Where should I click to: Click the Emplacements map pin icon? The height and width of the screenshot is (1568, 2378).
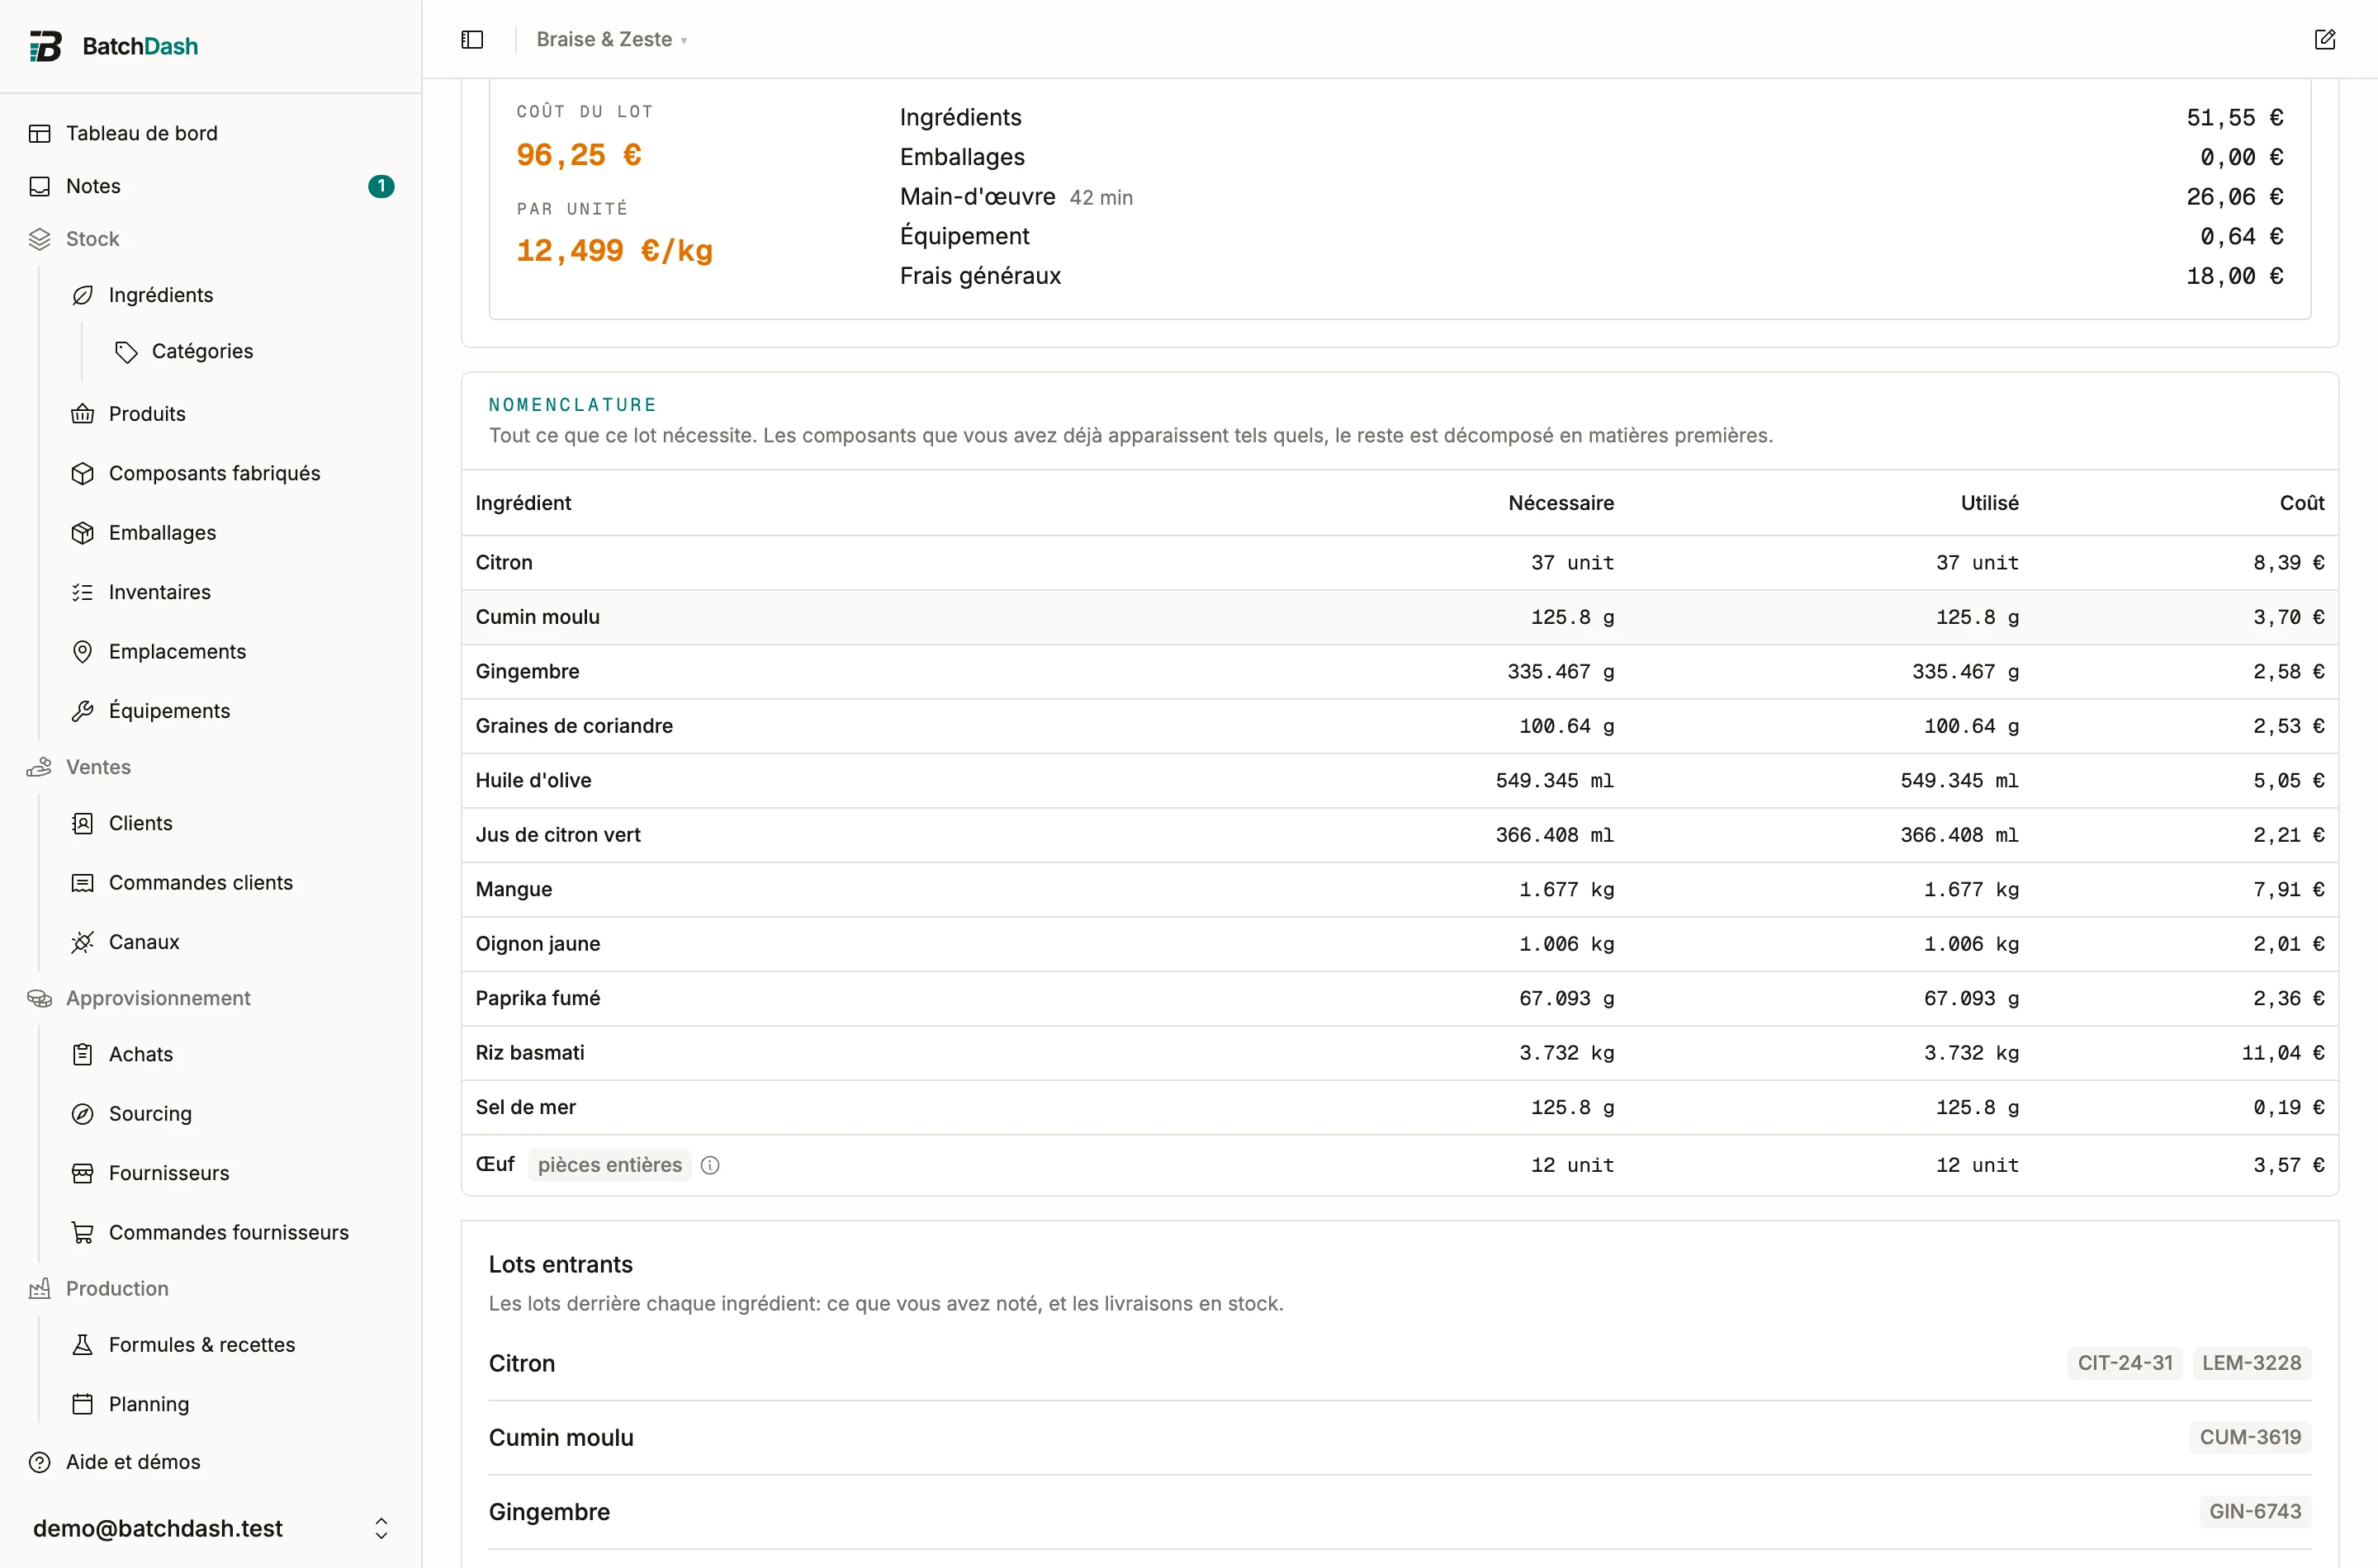(x=83, y=652)
